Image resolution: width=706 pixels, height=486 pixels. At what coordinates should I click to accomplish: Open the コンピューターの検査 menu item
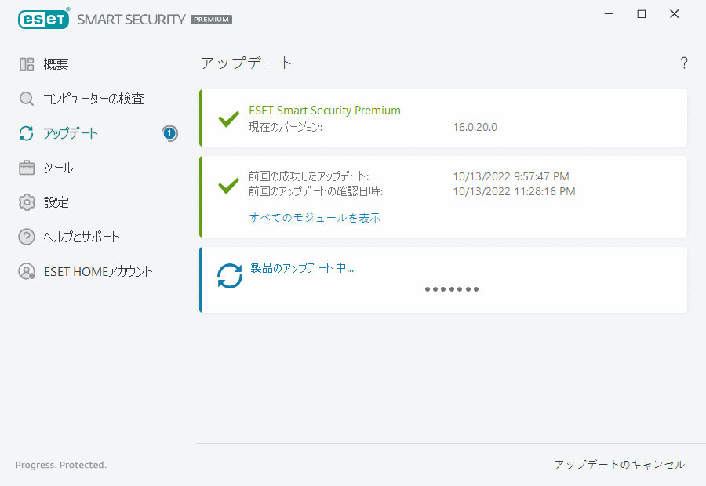93,99
